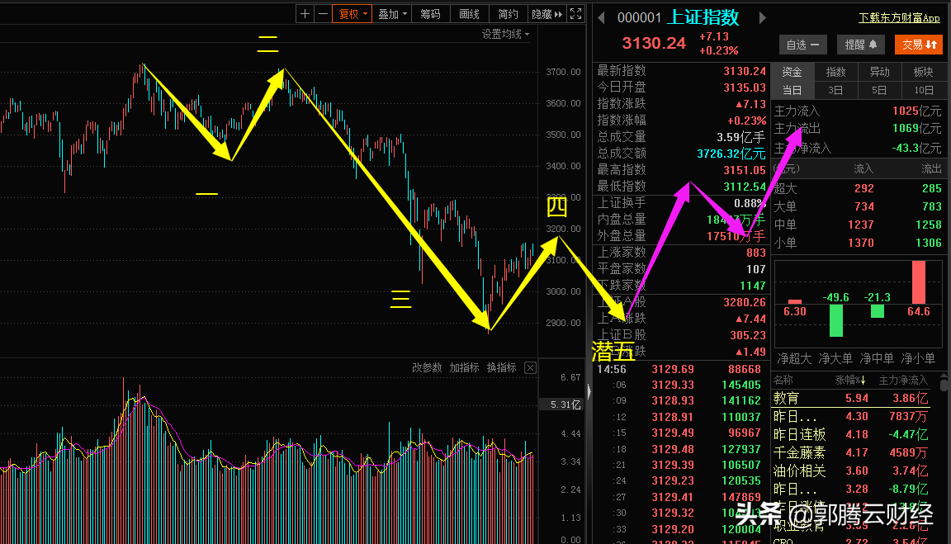
Task: Remove from watchlist via 自选 button
Action: 802,45
